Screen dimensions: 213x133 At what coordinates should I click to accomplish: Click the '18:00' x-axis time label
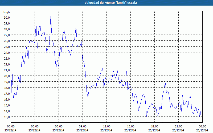click(x=154, y=127)
